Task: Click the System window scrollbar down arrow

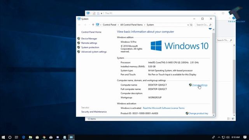Action: point(214,115)
